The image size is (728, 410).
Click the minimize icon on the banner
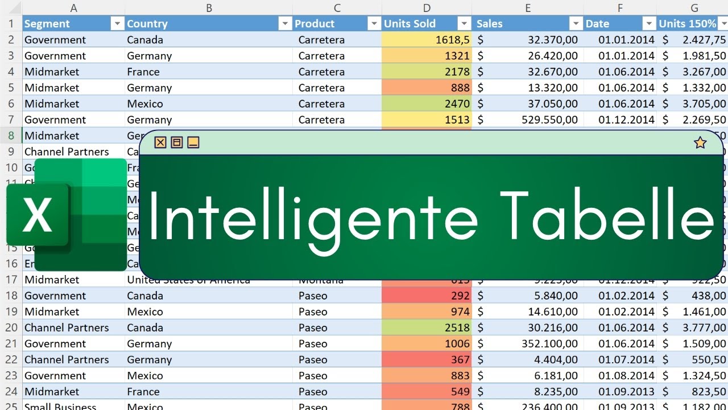pos(193,142)
